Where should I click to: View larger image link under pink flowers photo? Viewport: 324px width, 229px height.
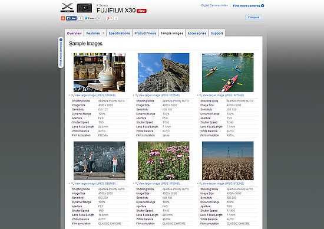159,184
